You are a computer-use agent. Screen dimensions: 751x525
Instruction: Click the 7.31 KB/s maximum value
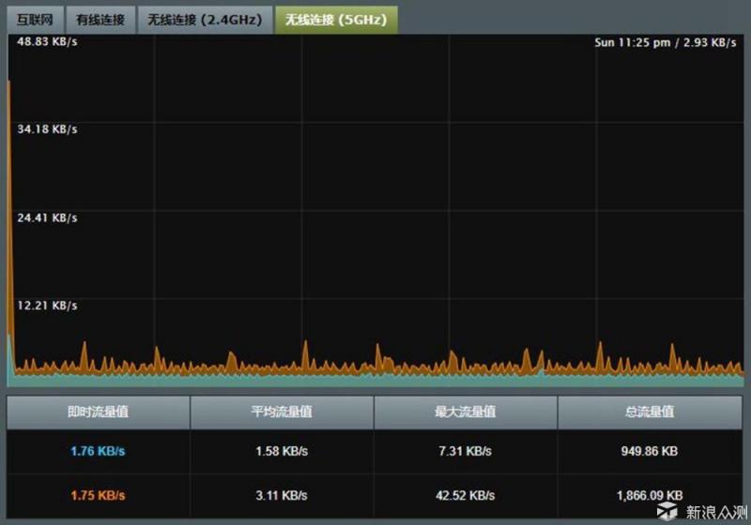click(465, 451)
